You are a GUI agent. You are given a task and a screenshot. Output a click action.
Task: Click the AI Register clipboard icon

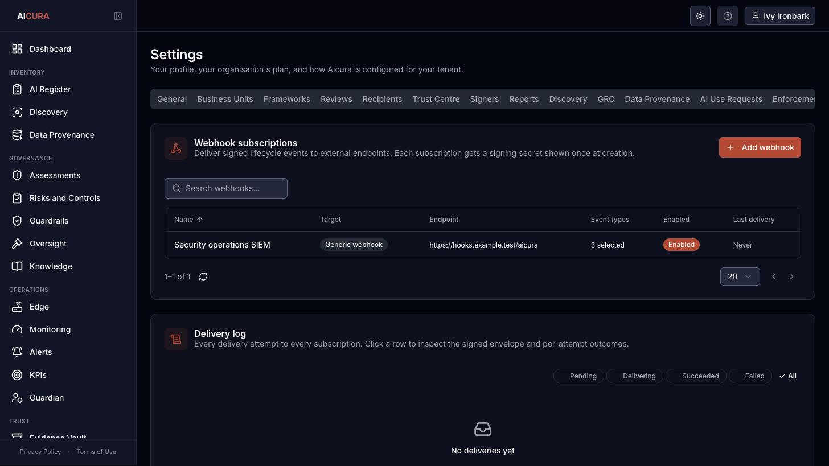click(17, 89)
